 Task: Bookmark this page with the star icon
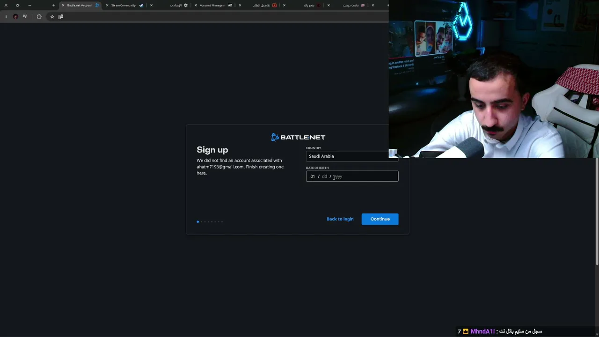[x=52, y=16]
